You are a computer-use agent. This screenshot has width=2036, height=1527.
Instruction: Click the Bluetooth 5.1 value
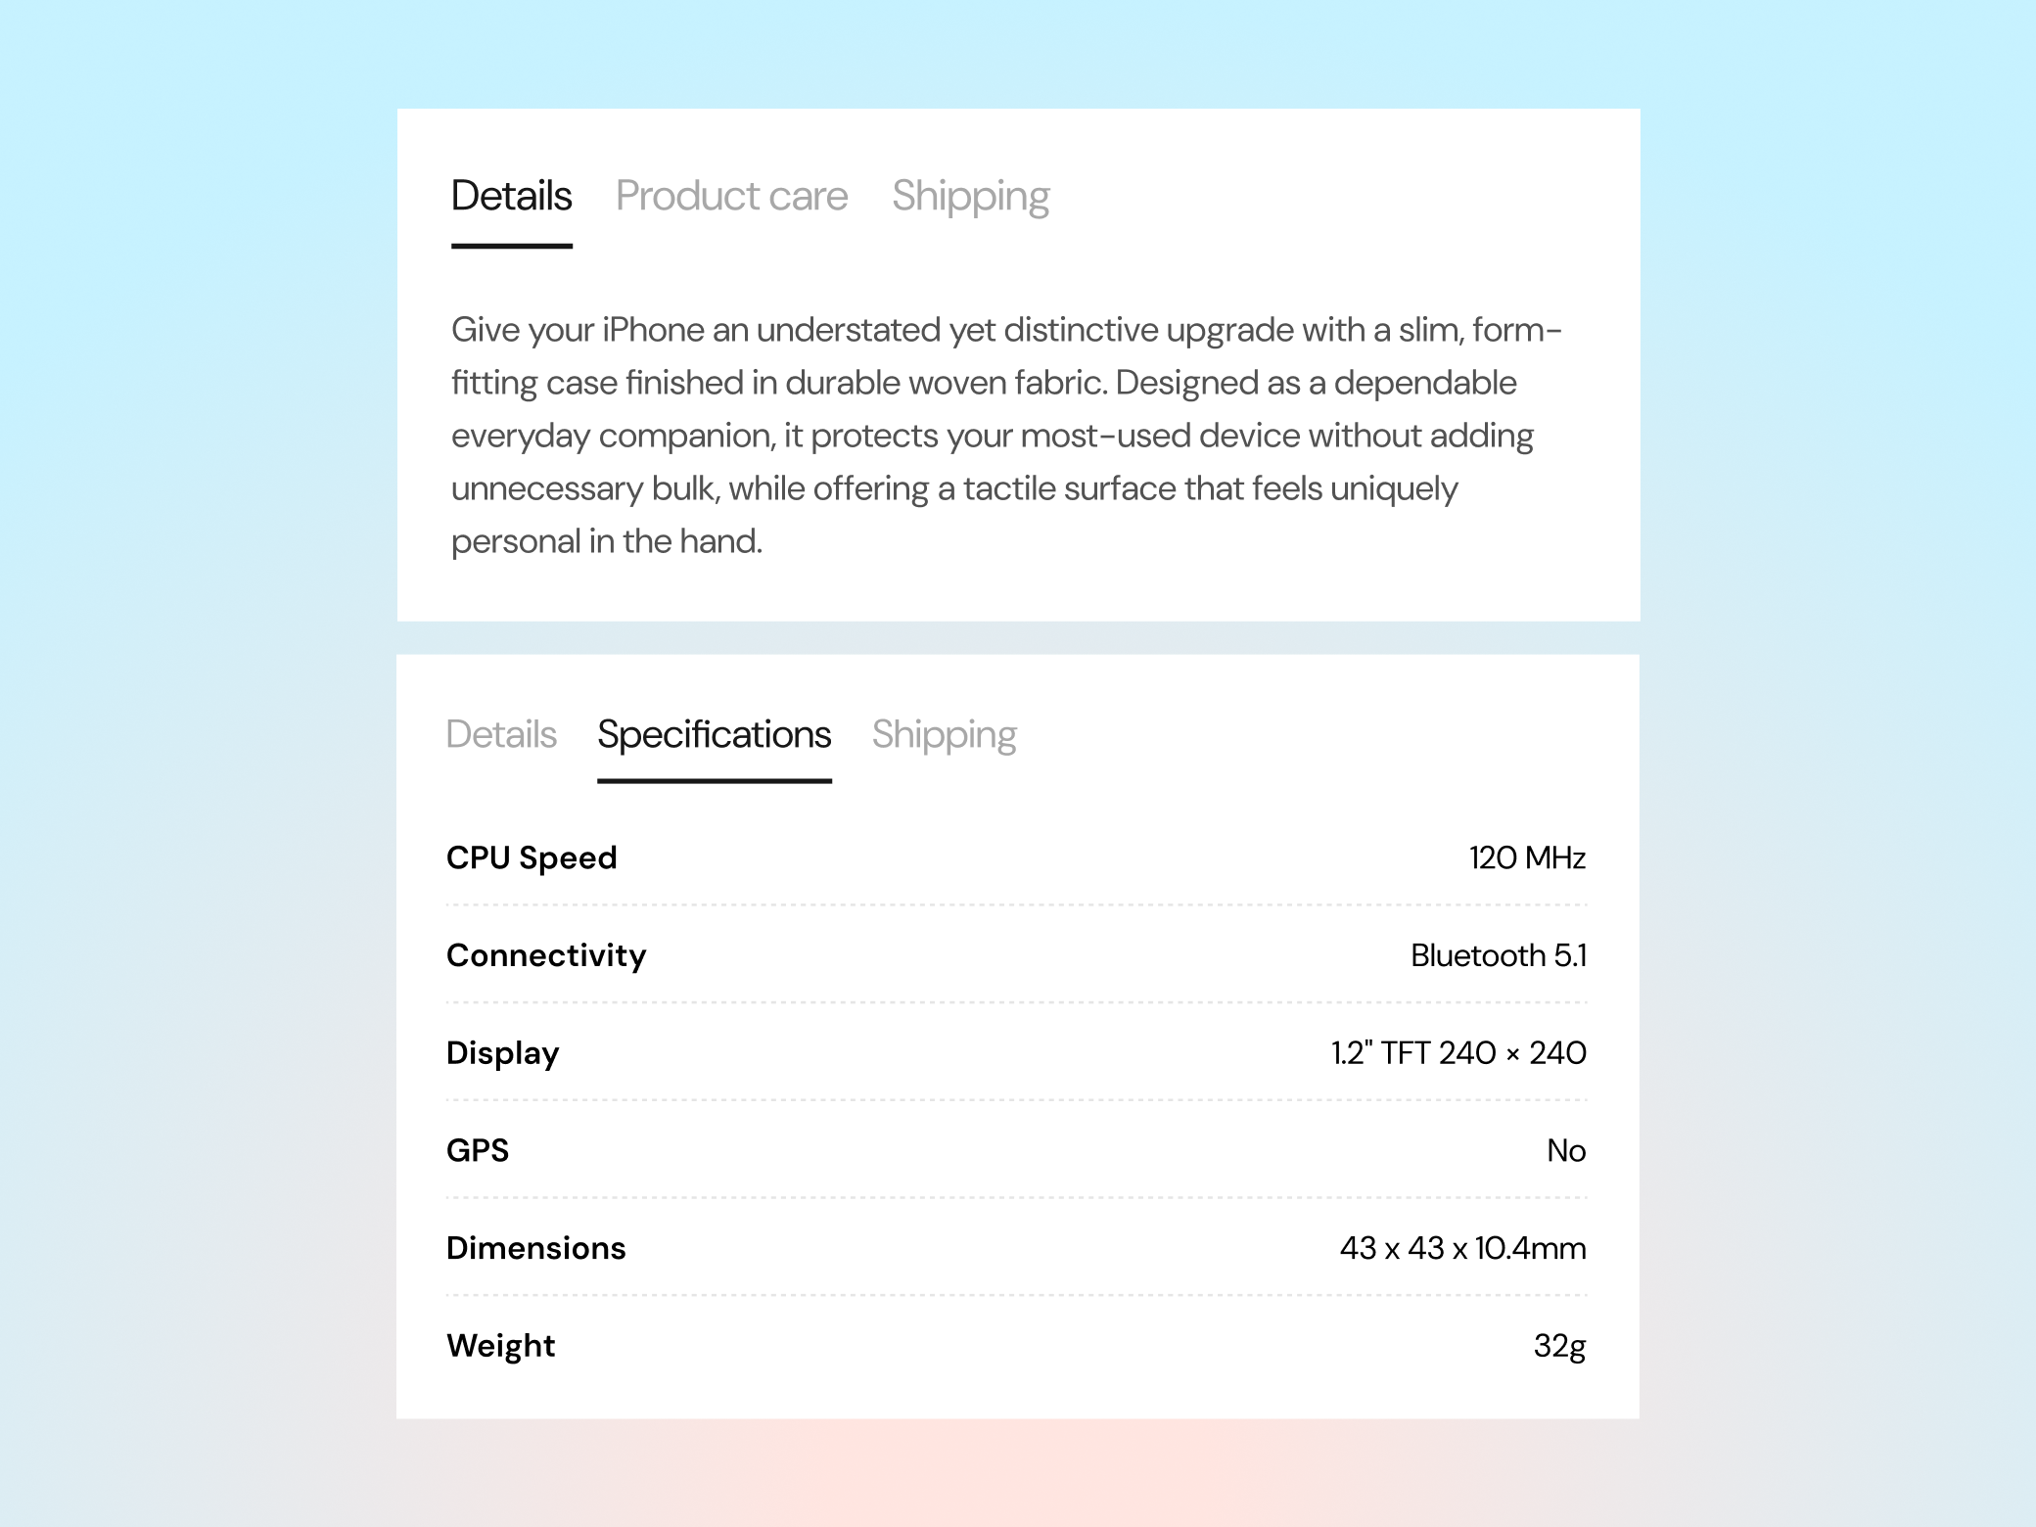(x=1498, y=955)
